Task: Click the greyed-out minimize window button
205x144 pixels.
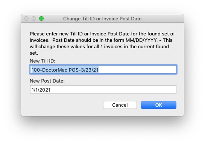Action: click(34, 18)
